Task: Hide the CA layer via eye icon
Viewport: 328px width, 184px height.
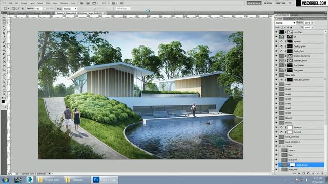Action: point(276,37)
